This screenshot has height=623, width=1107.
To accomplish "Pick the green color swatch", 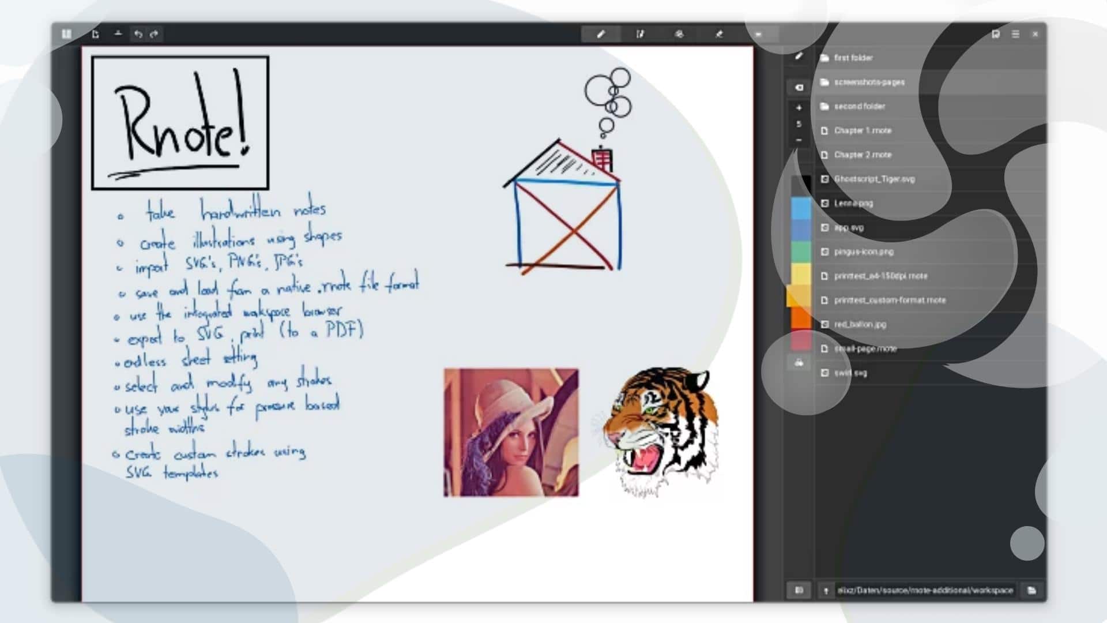I will (801, 252).
